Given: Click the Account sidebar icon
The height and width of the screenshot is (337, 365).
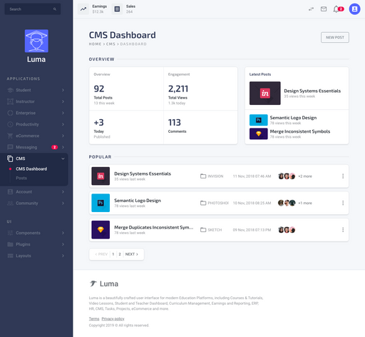Looking at the screenshot, I should coord(10,191).
